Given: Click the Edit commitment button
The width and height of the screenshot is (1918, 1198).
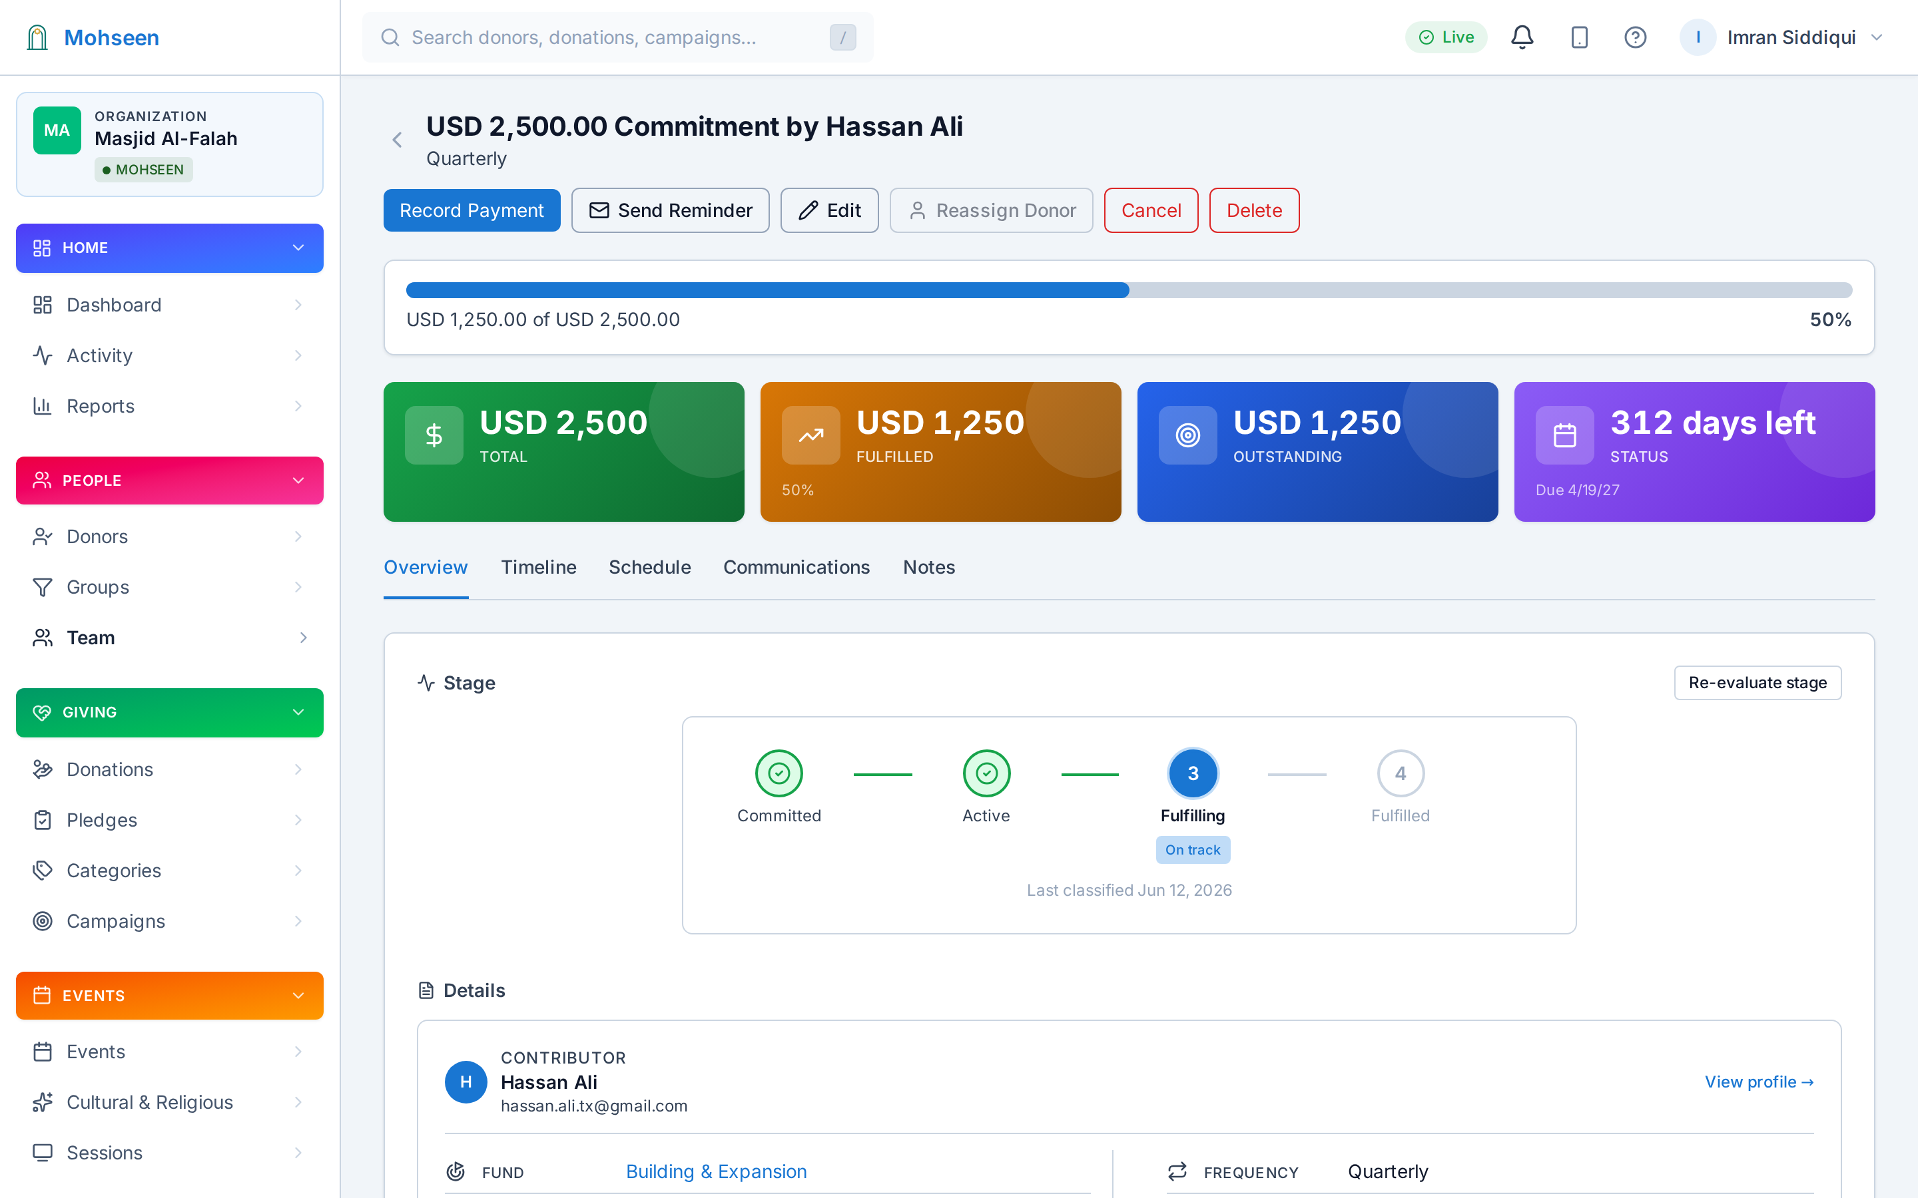Looking at the screenshot, I should (829, 210).
